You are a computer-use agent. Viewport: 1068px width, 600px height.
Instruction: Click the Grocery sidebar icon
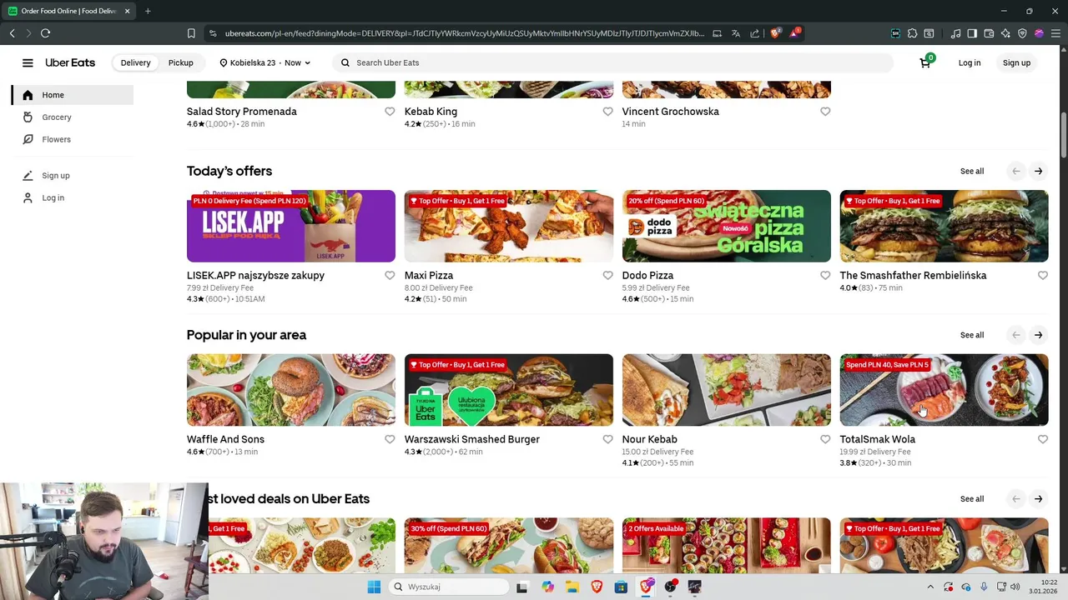click(x=28, y=117)
